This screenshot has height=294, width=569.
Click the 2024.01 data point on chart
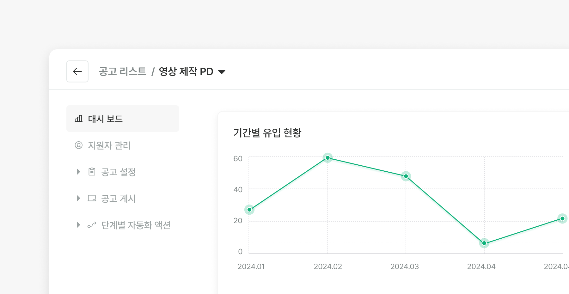(x=249, y=210)
